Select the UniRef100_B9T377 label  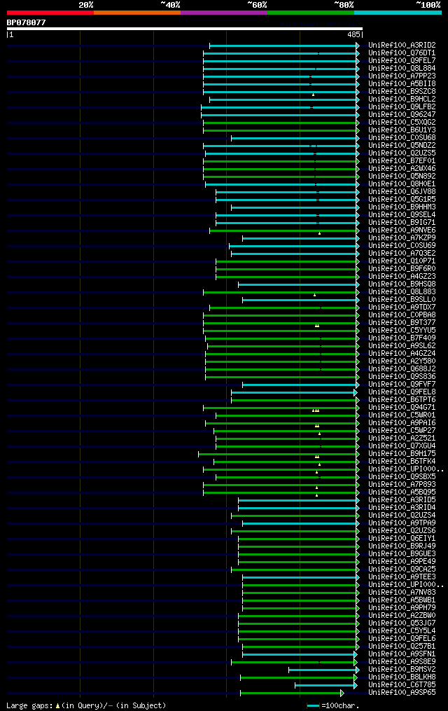click(402, 323)
